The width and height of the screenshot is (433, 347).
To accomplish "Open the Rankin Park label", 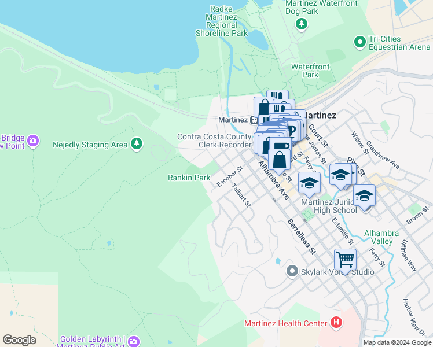I will click(x=189, y=178).
